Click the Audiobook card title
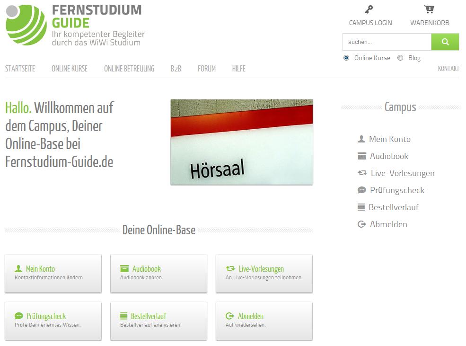Image resolution: width=466 pixels, height=346 pixels. click(147, 269)
